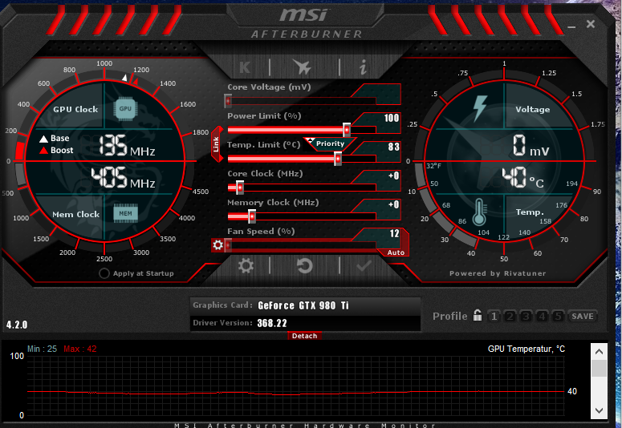Click the version number 4.2.0

coord(17,325)
